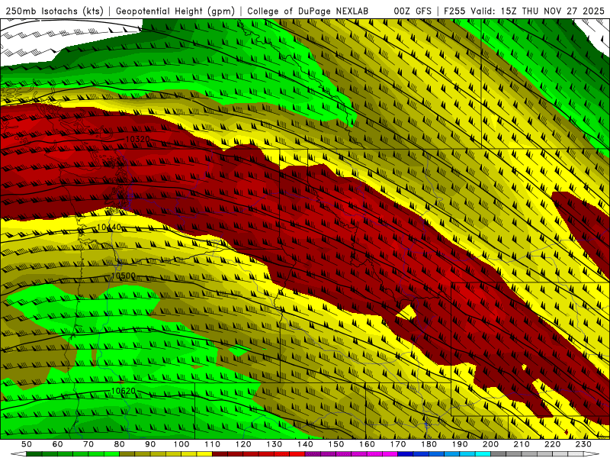This screenshot has width=610, height=458.
Task: Click the 140 value on the color scale
Action: [305, 444]
